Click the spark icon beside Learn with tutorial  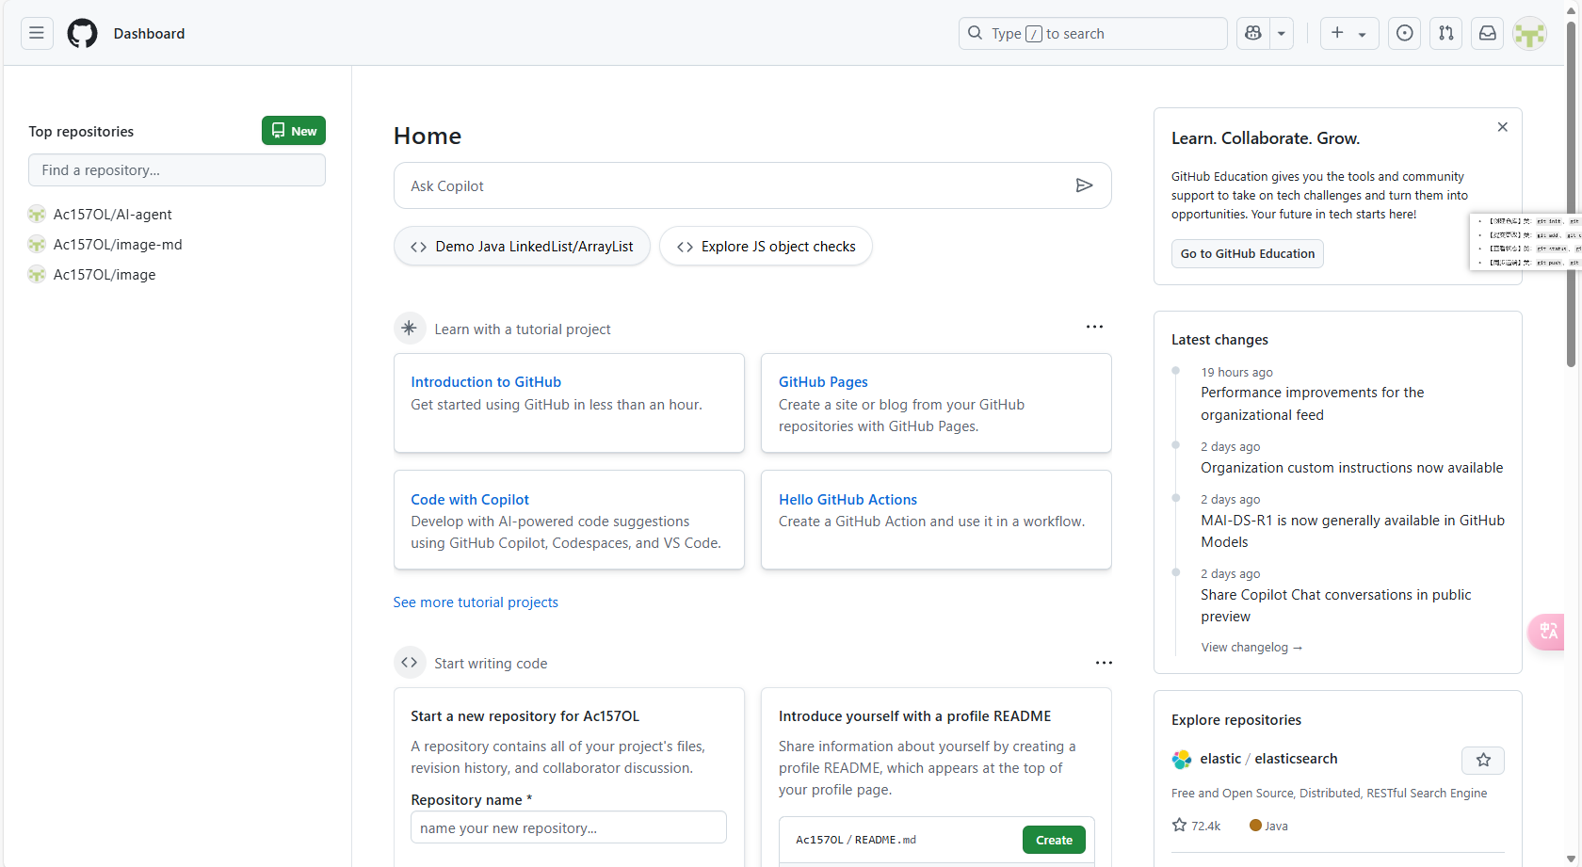410,329
